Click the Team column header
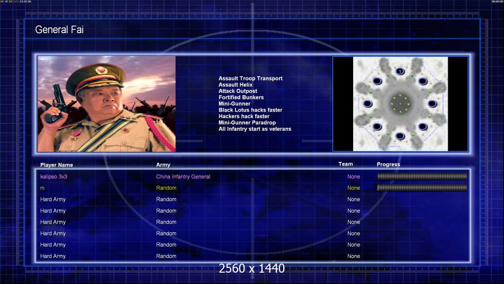 [x=346, y=164]
